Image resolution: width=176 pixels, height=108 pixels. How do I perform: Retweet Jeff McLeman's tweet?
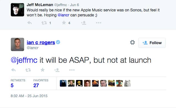click(44, 23)
